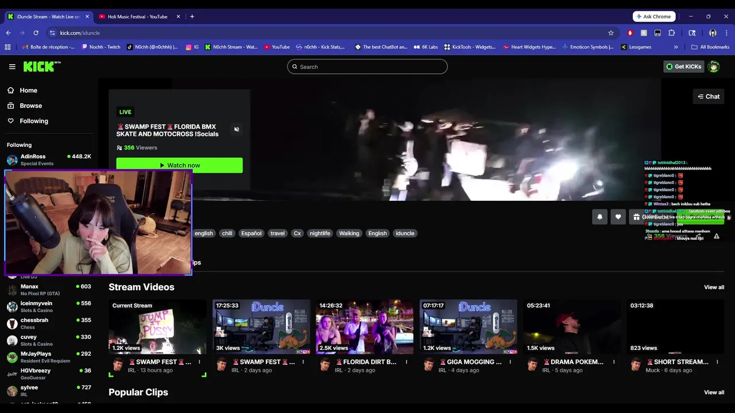Click the report warning triangle icon
This screenshot has width=735, height=413.
click(716, 236)
